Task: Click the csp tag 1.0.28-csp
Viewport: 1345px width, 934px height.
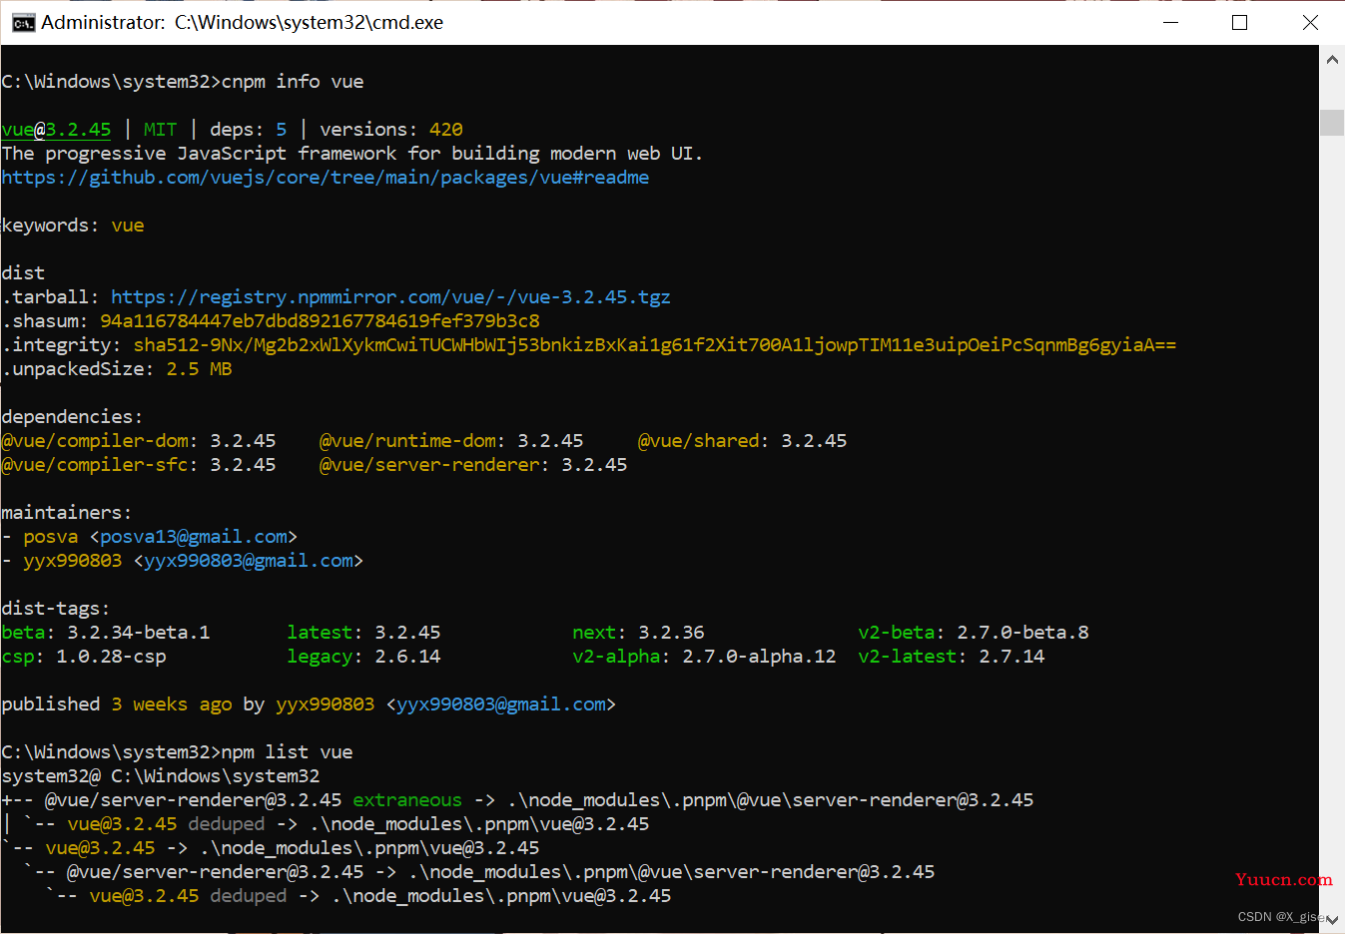Action: pyautogui.click(x=84, y=657)
